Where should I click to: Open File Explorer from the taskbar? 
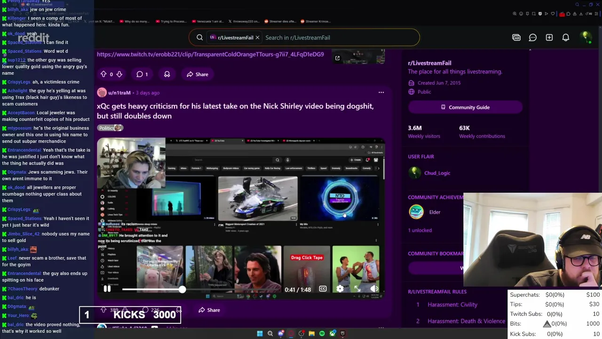point(311,333)
